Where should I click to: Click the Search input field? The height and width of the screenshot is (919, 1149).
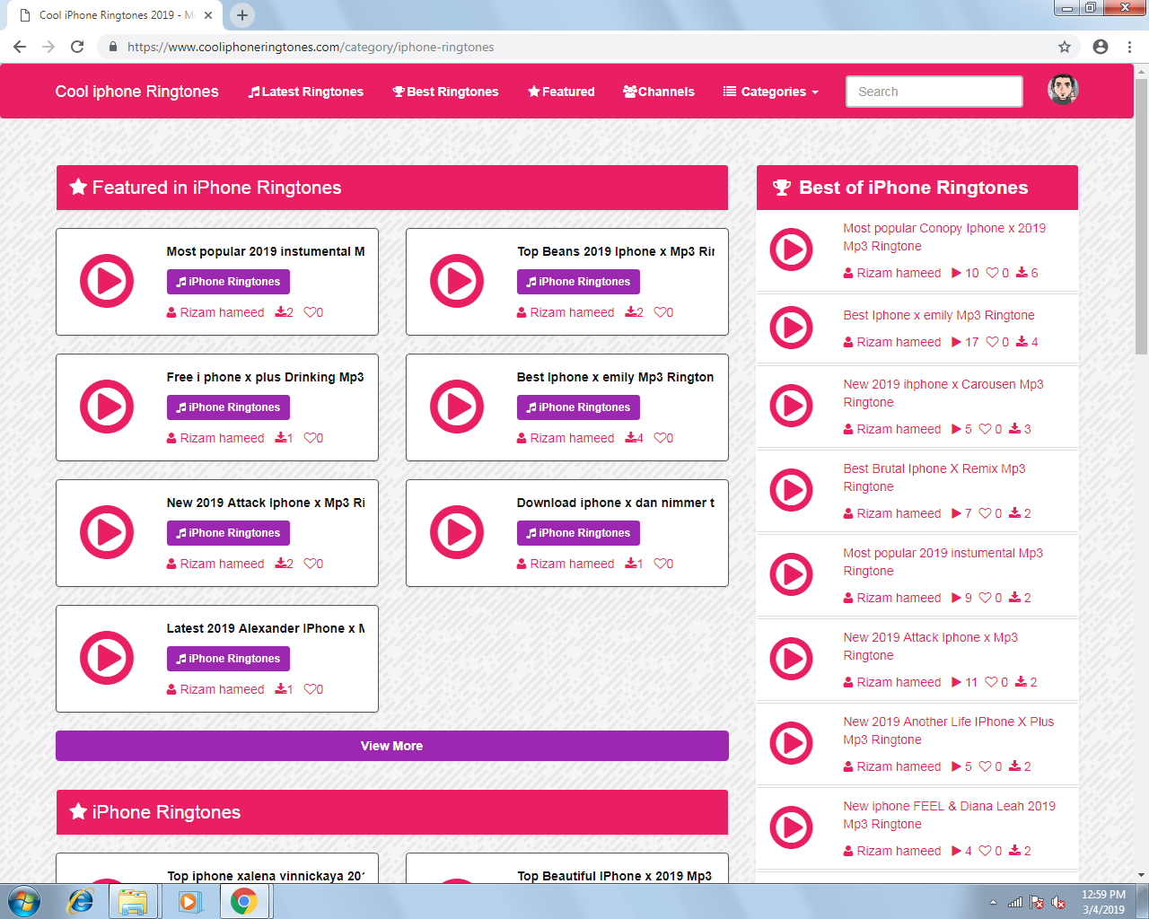[934, 92]
